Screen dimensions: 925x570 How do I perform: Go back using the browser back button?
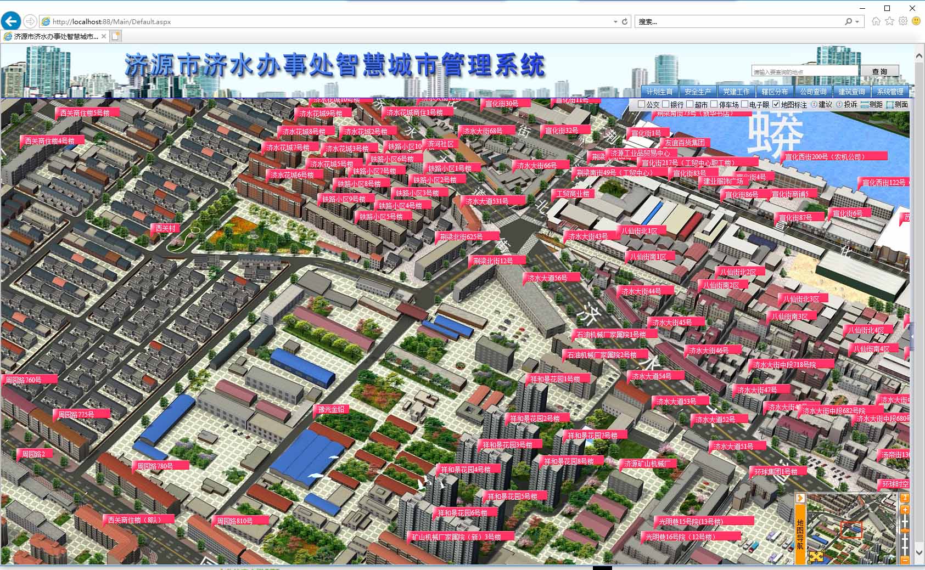tap(10, 21)
